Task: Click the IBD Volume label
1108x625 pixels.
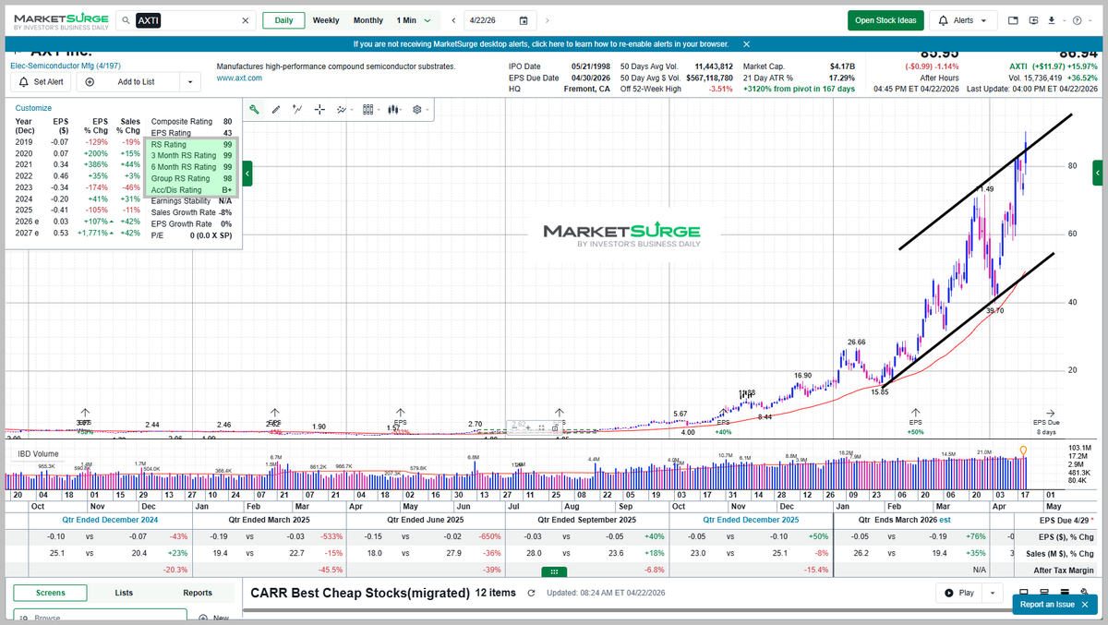Action: point(38,453)
